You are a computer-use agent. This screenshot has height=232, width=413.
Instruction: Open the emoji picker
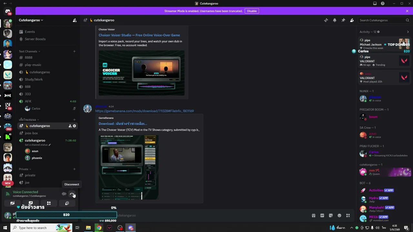pyautogui.click(x=339, y=215)
